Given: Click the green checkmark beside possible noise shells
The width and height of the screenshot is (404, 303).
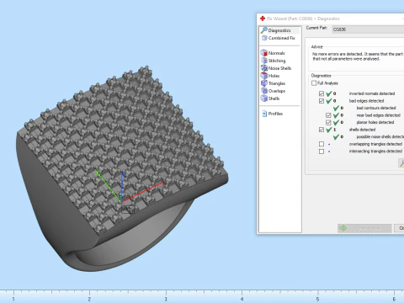Looking at the screenshot, I should (336, 137).
